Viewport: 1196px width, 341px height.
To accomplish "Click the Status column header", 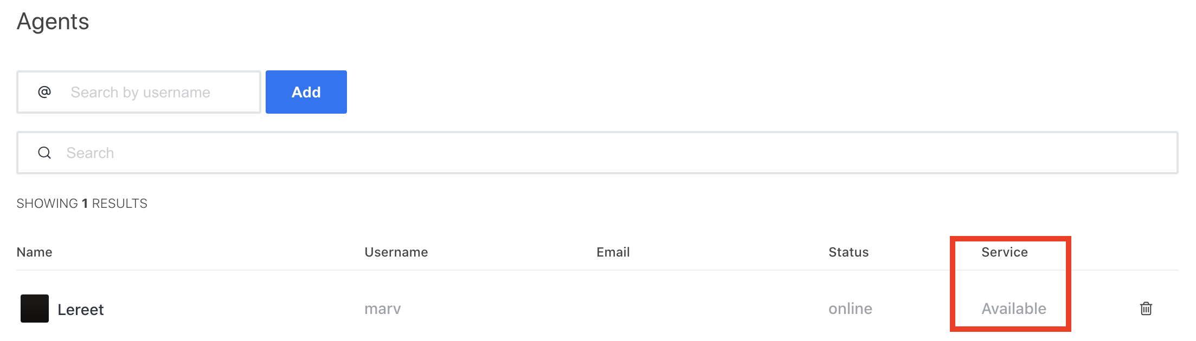I will coord(848,252).
